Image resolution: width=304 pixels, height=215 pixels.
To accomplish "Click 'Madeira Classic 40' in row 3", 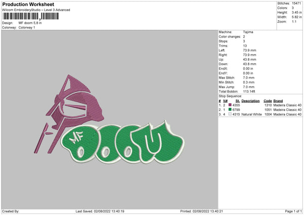I will (287, 115).
